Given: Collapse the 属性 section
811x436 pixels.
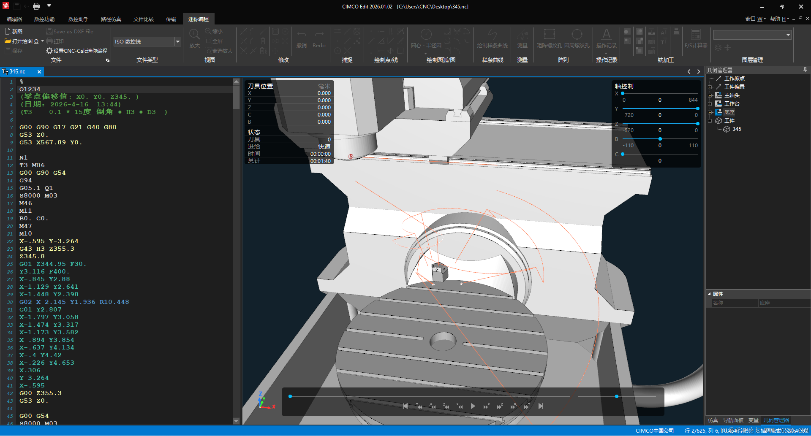Looking at the screenshot, I should [x=709, y=294].
